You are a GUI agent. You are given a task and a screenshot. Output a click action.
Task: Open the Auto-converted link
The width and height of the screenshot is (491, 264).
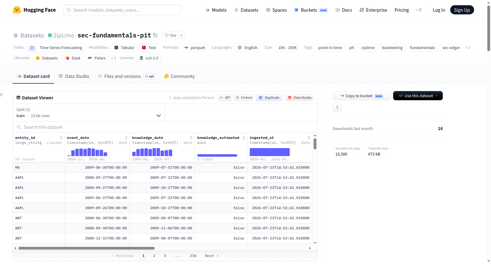coord(185,98)
